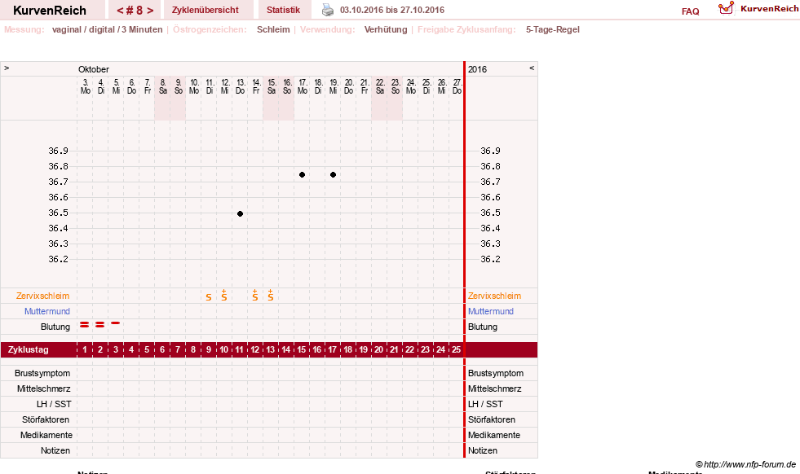Select temperature point on 13. October
The height and width of the screenshot is (474, 800).
pos(241,213)
